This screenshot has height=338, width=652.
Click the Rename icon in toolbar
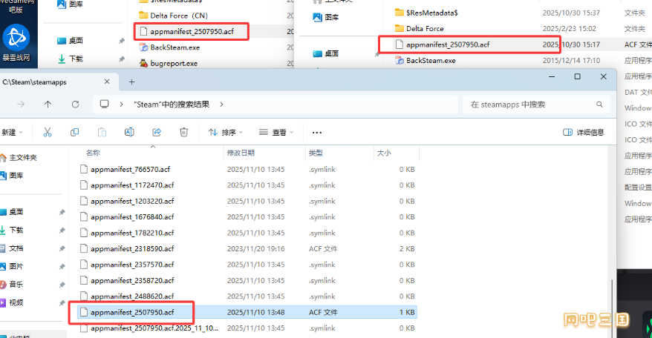pos(129,132)
